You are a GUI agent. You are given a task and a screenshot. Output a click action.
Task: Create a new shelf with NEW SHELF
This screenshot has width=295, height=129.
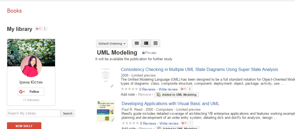pos(24,126)
